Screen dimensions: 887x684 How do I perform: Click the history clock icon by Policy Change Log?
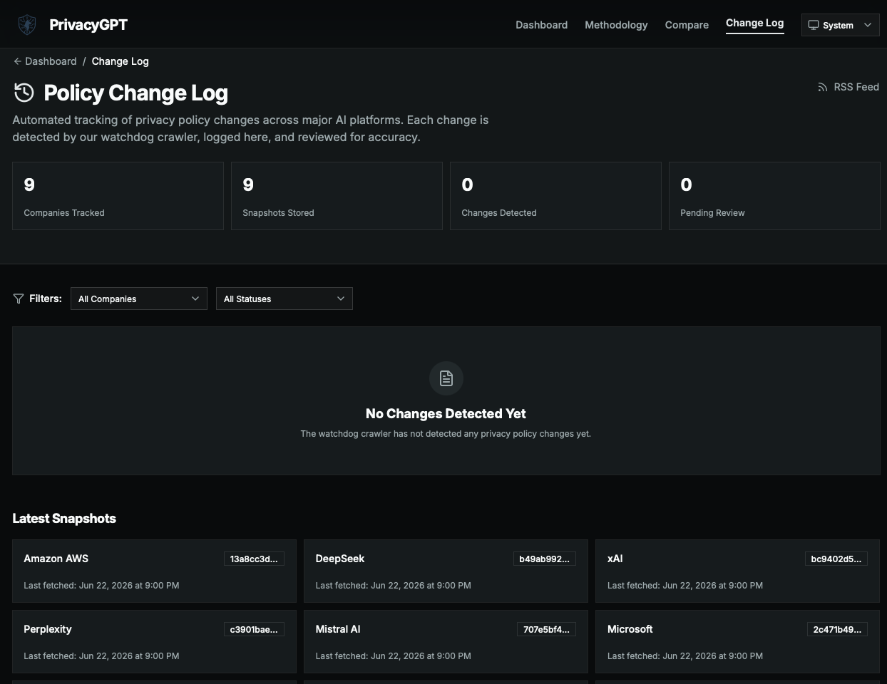tap(24, 93)
